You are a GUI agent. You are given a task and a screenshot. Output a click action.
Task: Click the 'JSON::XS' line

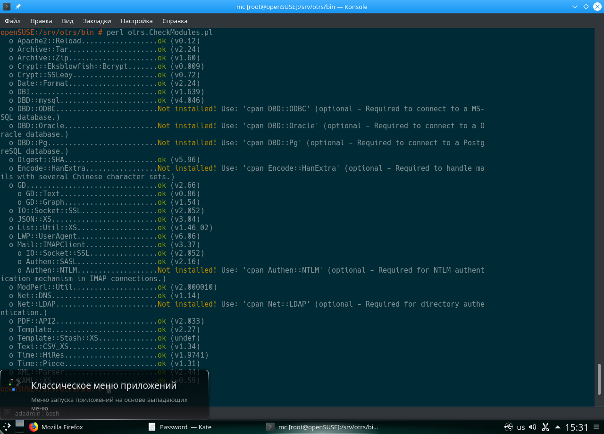[x=105, y=219]
